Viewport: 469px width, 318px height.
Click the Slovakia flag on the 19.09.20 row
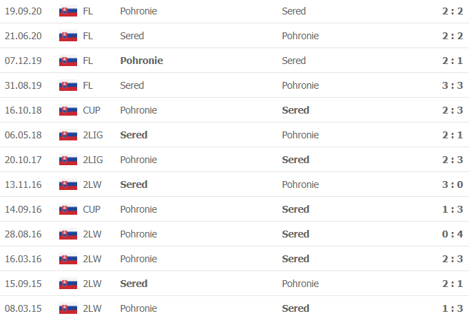click(67, 11)
